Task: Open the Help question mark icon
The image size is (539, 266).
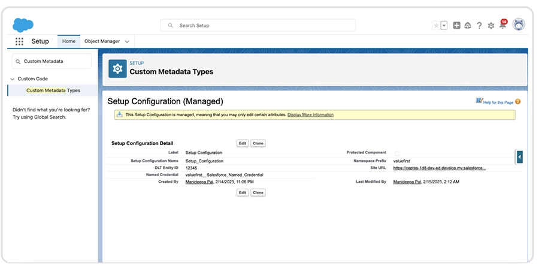Action: coord(479,26)
